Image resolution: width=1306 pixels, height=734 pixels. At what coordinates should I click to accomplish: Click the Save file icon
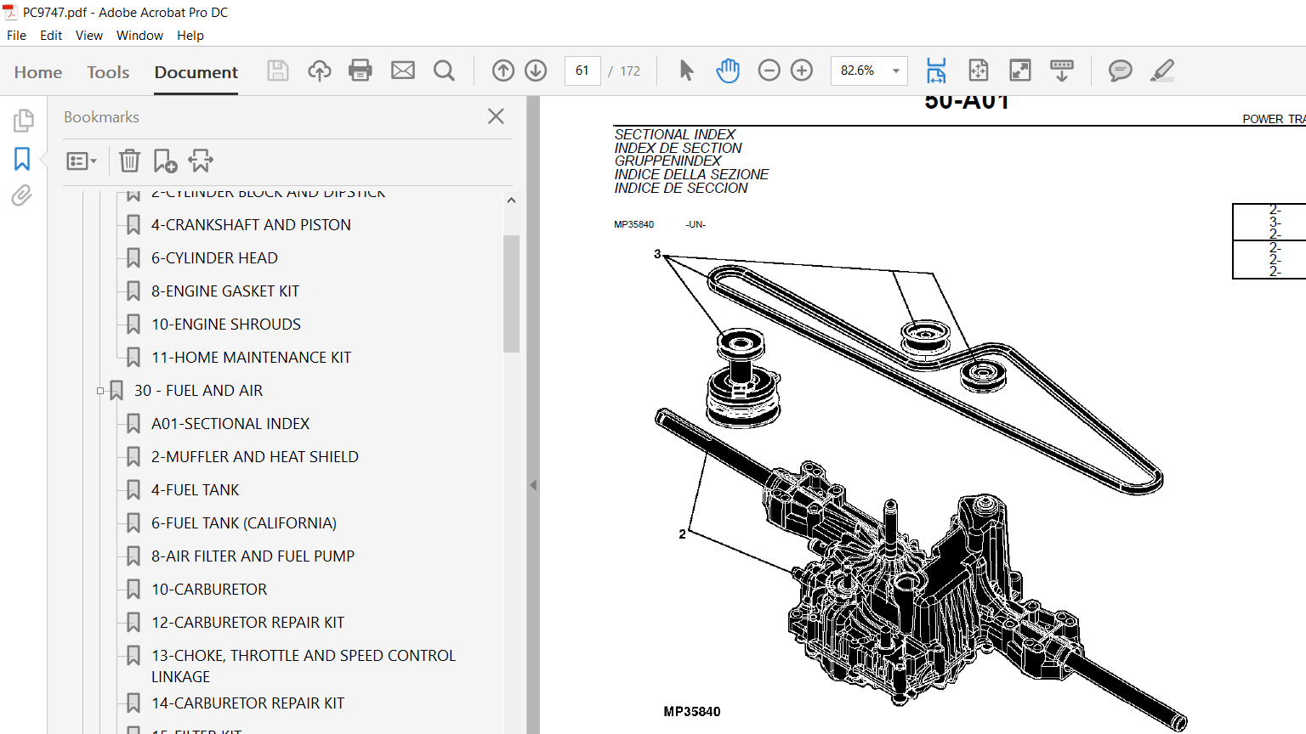click(x=278, y=71)
